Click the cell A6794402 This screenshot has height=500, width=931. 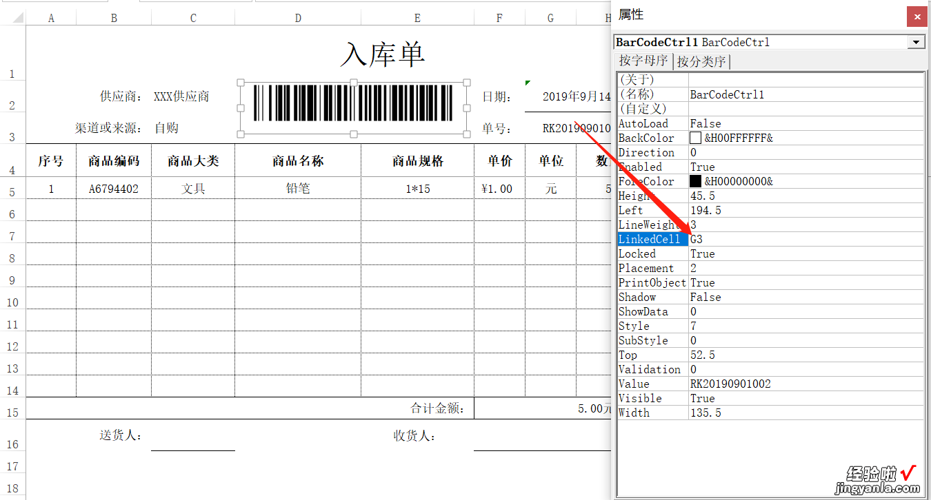coord(114,189)
